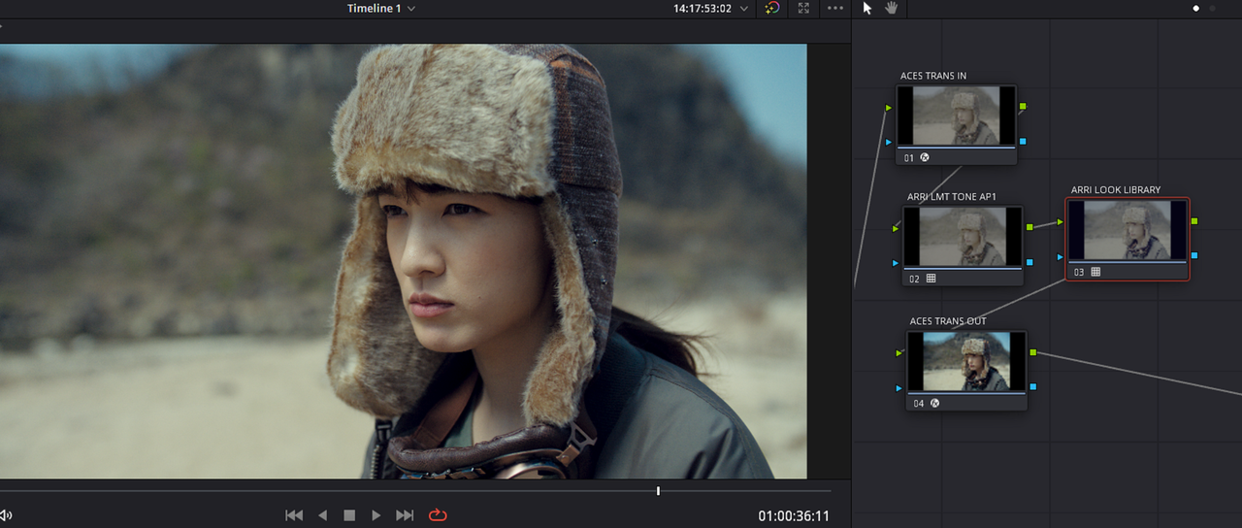Screen dimensions: 1242x528
Task: Stop playback
Action: pos(349,515)
